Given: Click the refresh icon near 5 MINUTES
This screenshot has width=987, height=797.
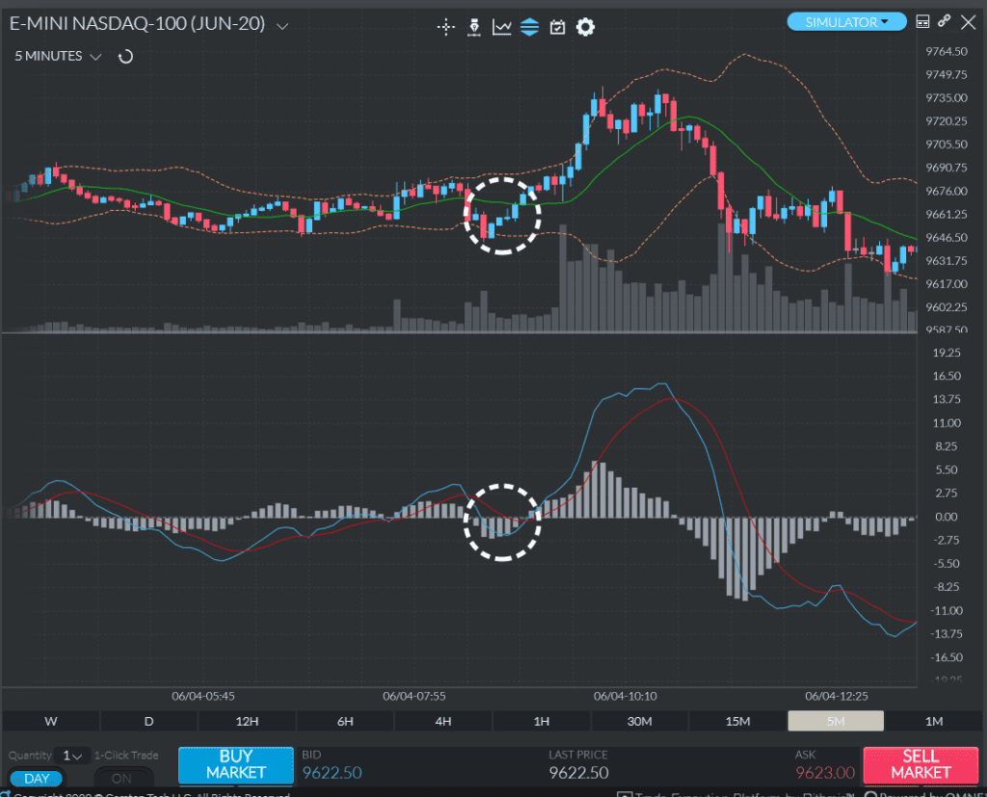Looking at the screenshot, I should 124,56.
